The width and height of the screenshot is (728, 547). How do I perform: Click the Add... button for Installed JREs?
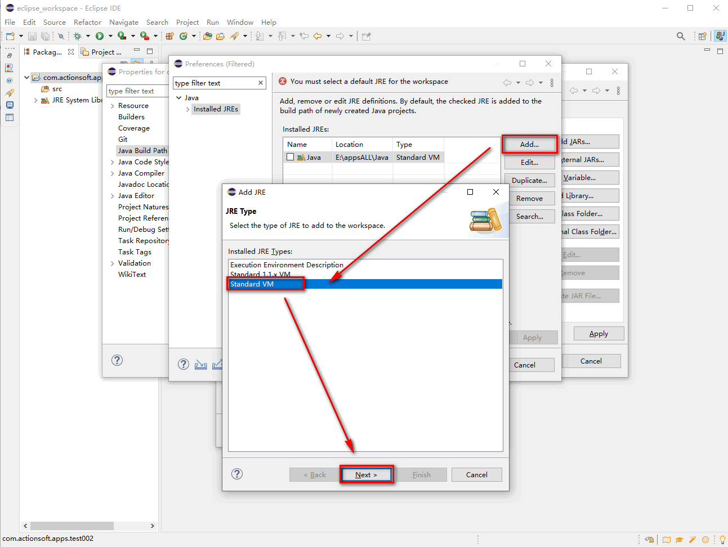point(529,145)
